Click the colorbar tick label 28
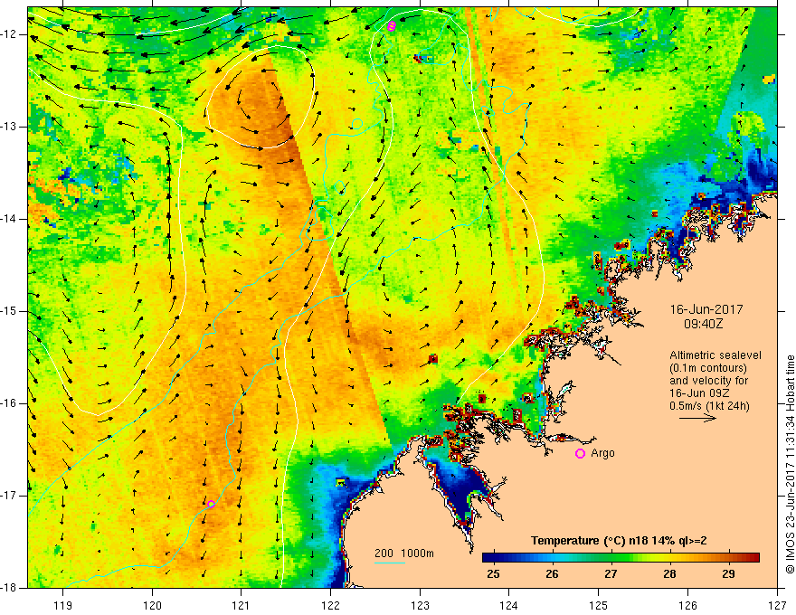The width and height of the screenshot is (796, 615). point(669,574)
